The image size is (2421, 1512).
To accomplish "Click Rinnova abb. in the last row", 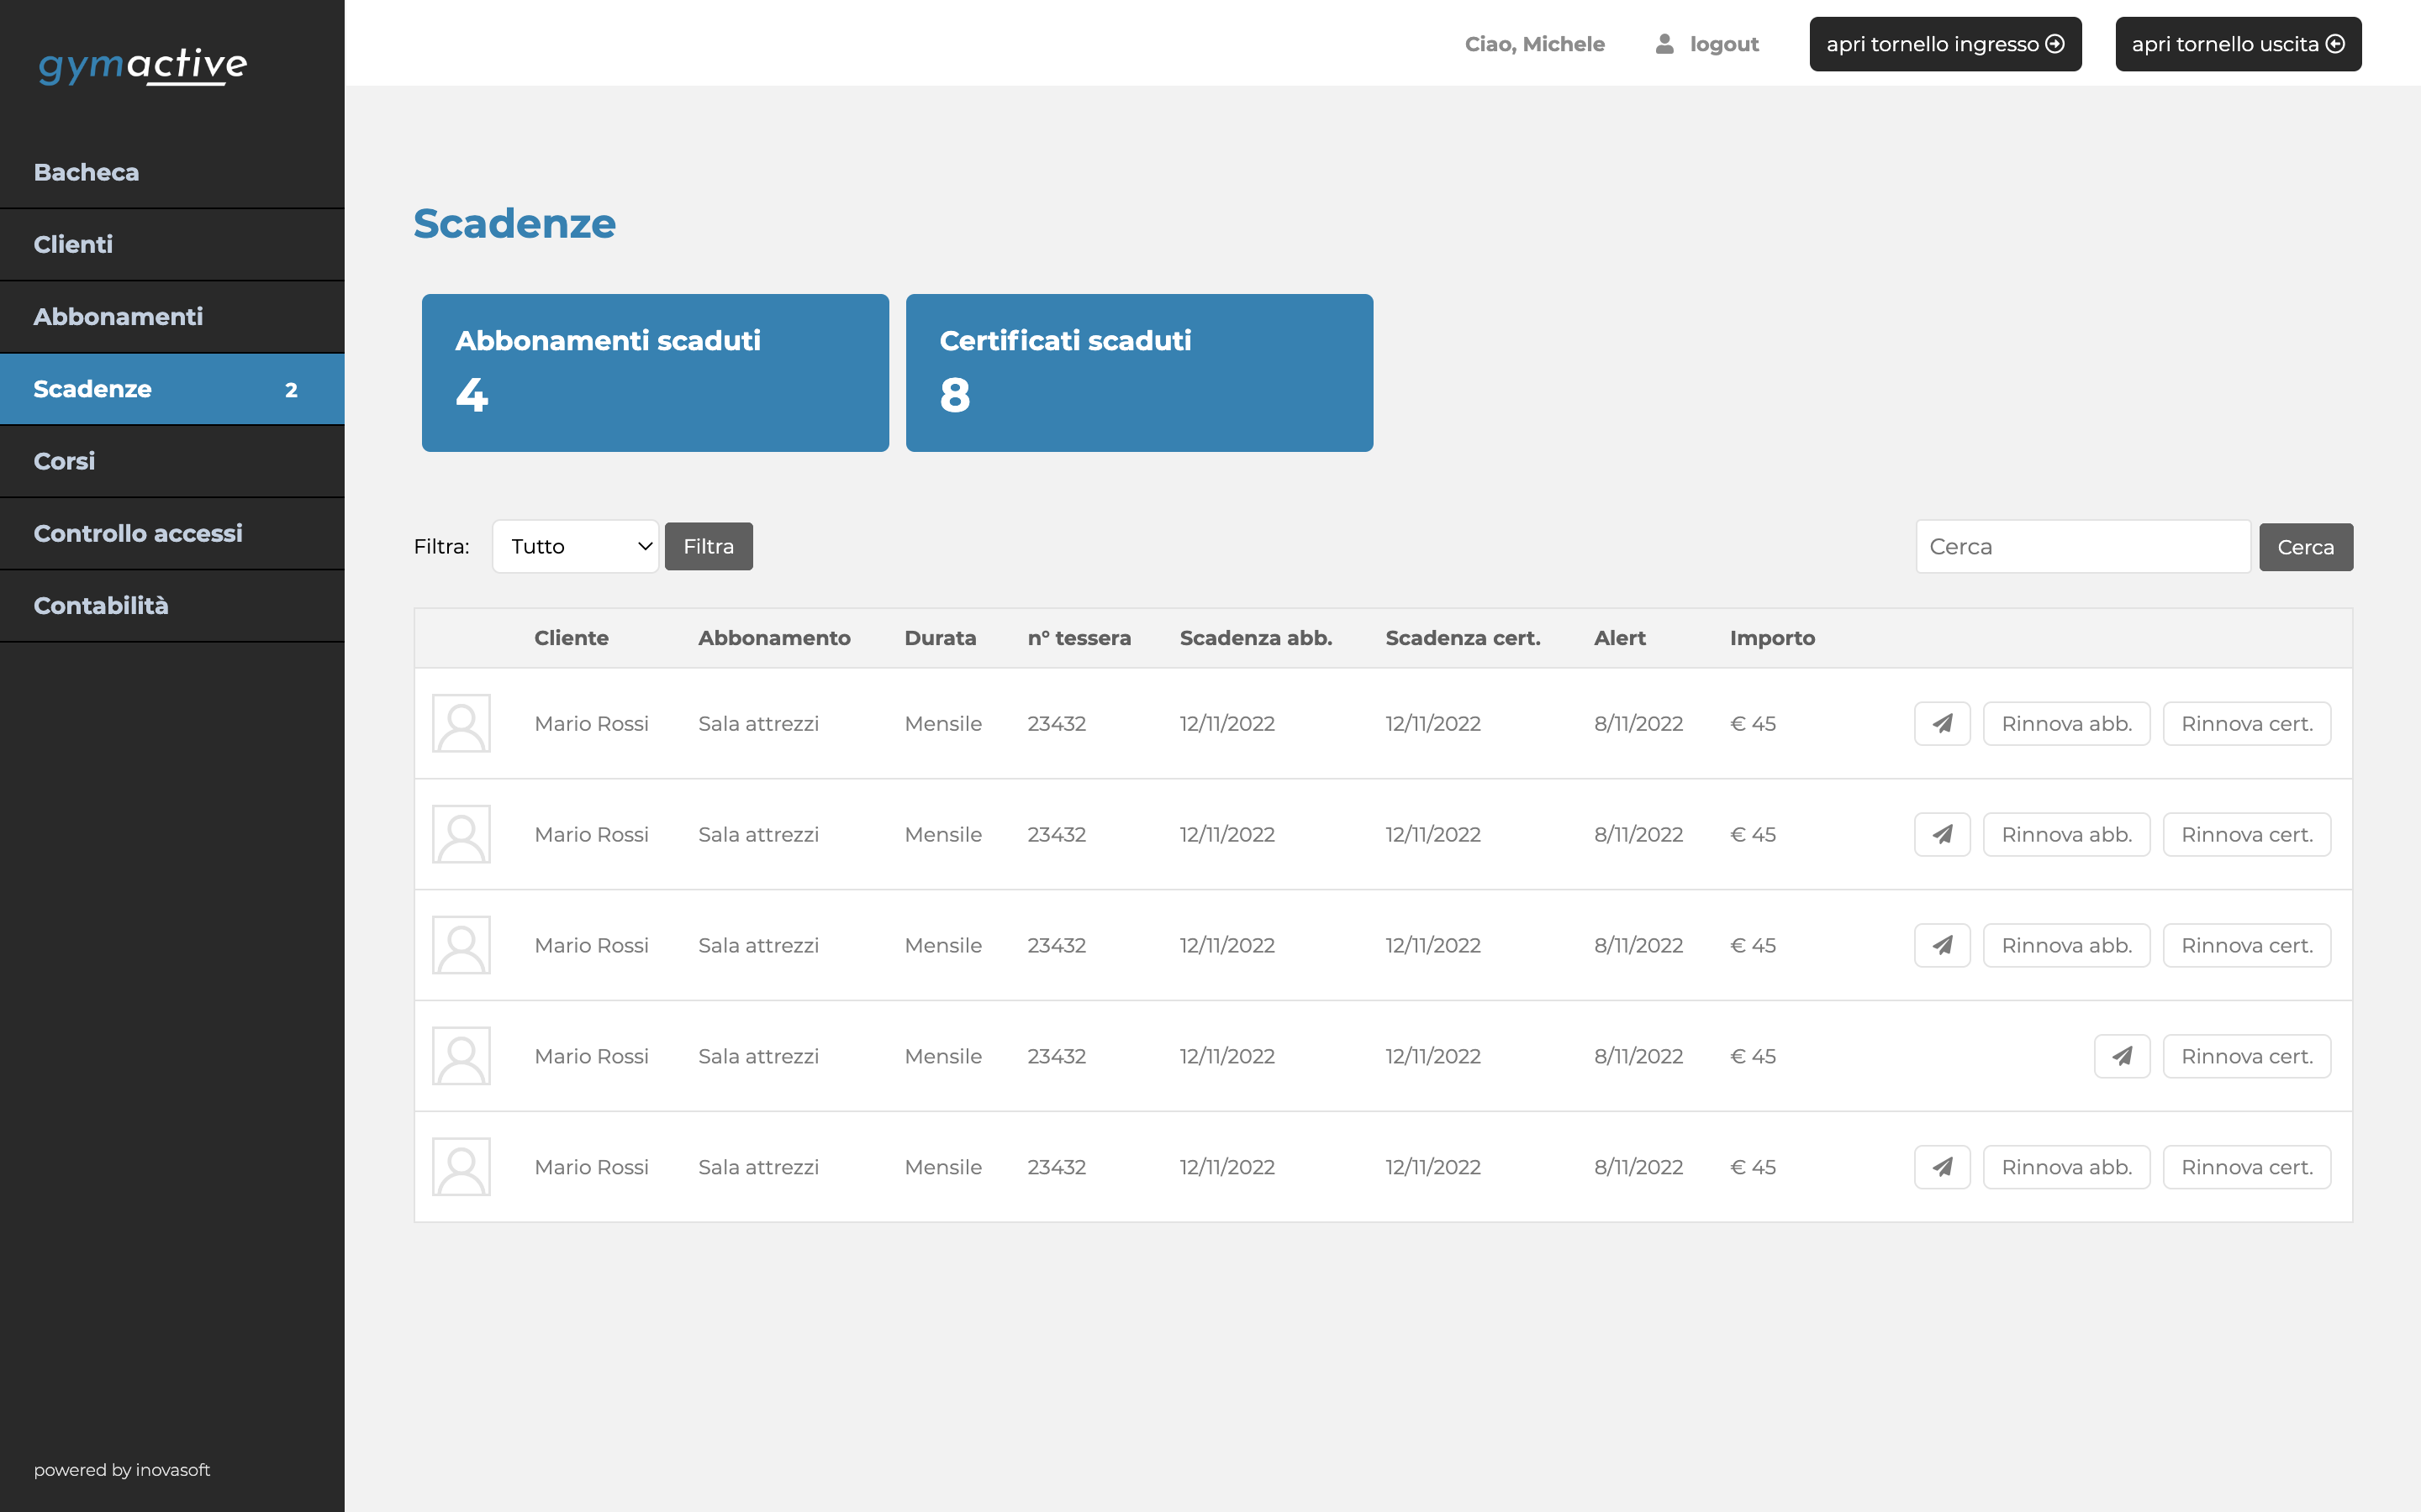I will 2067,1168.
